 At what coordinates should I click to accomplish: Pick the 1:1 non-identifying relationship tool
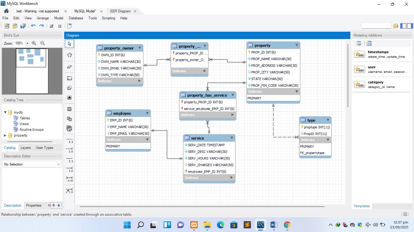coord(70,140)
